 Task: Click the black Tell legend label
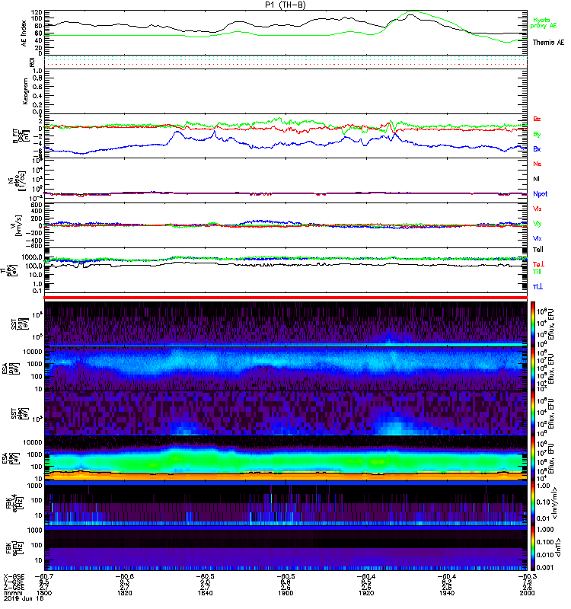pos(538,250)
